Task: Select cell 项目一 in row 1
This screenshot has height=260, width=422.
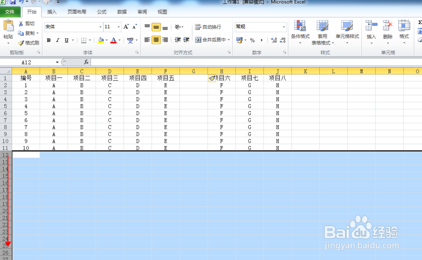Action: click(x=54, y=78)
